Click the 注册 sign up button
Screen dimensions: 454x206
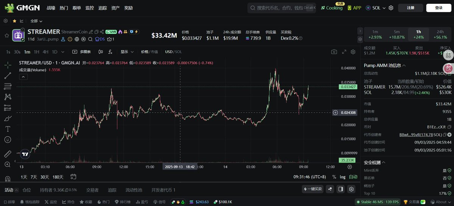point(410,8)
